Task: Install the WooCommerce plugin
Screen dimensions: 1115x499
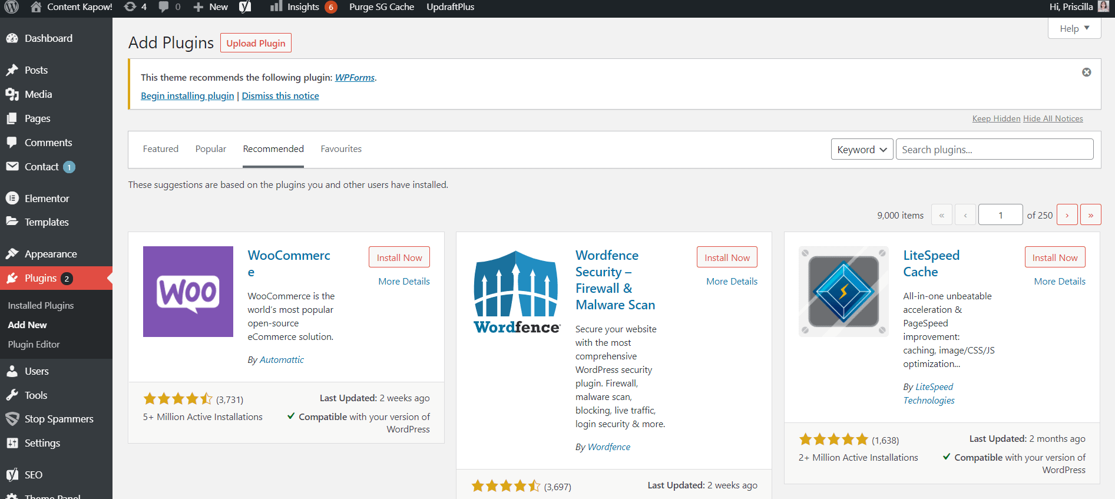Action: point(399,257)
